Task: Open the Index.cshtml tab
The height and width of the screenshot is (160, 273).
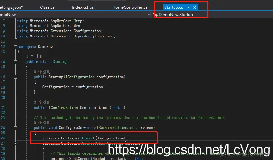Action: click(84, 7)
